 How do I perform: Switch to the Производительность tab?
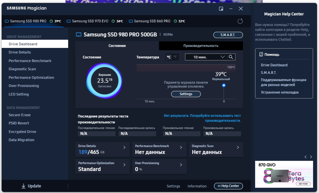[201, 46]
